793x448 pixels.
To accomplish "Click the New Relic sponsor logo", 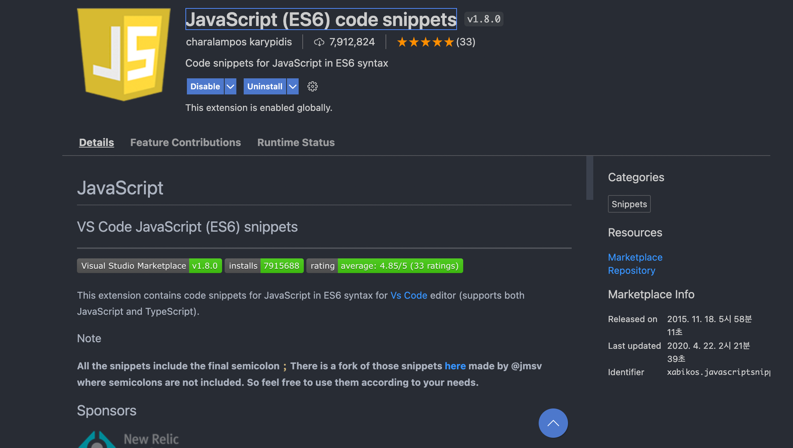I will point(128,439).
